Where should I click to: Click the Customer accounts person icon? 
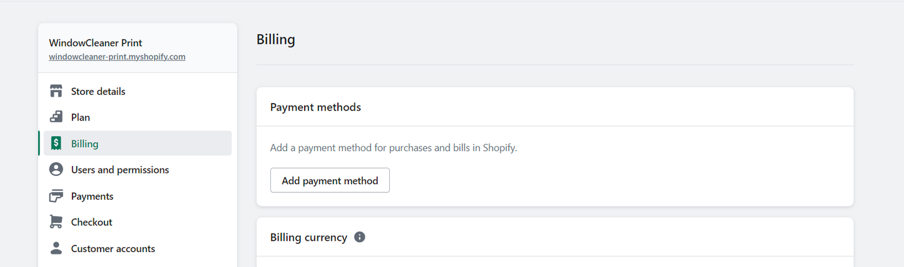click(56, 248)
